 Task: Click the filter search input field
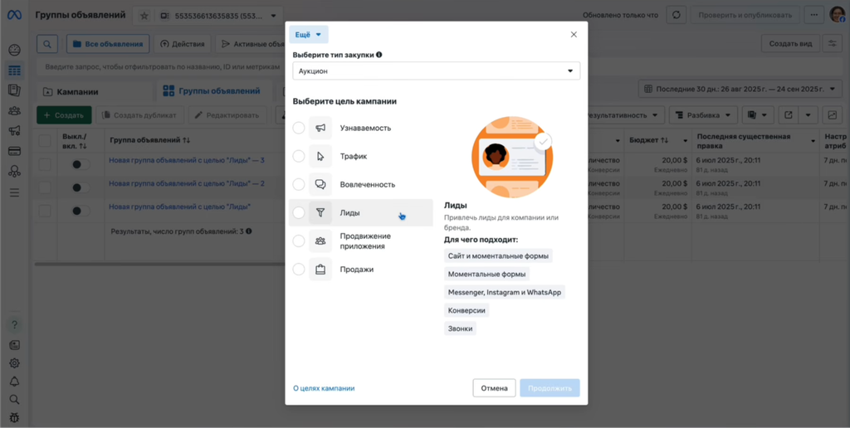161,67
